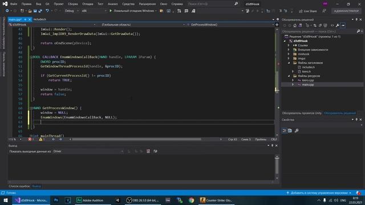Collapse the d3d9Hook project node

click(285, 41)
